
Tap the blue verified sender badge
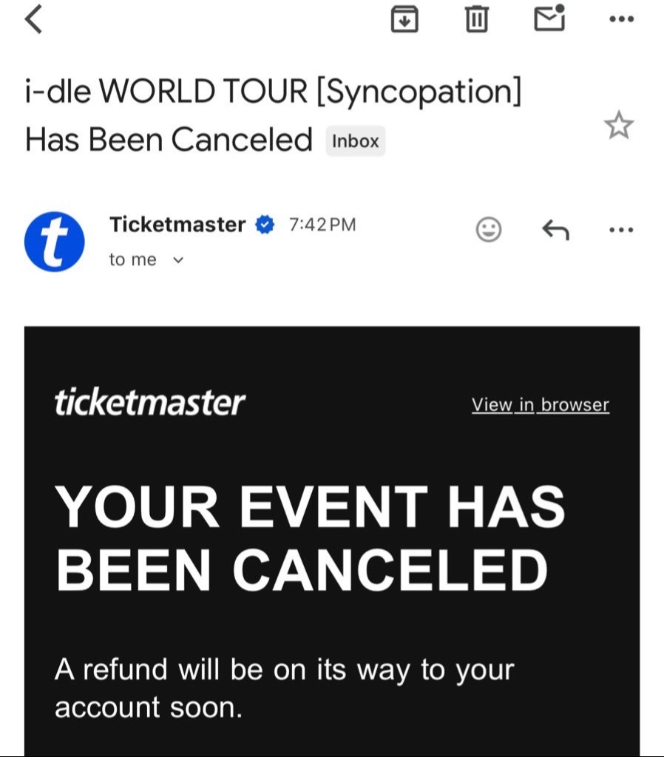(x=265, y=225)
